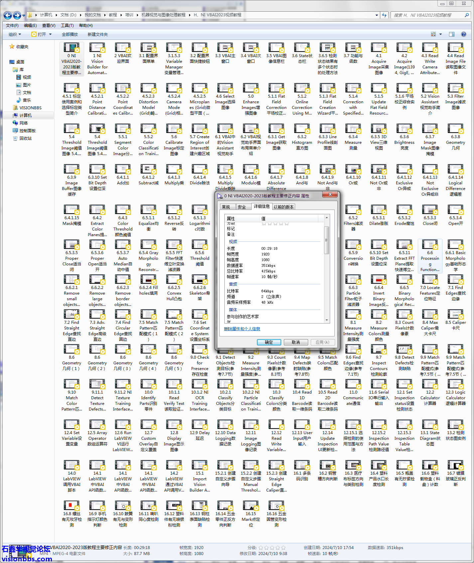Close the properties dialog
The width and height of the screenshot is (474, 563).
click(330, 194)
